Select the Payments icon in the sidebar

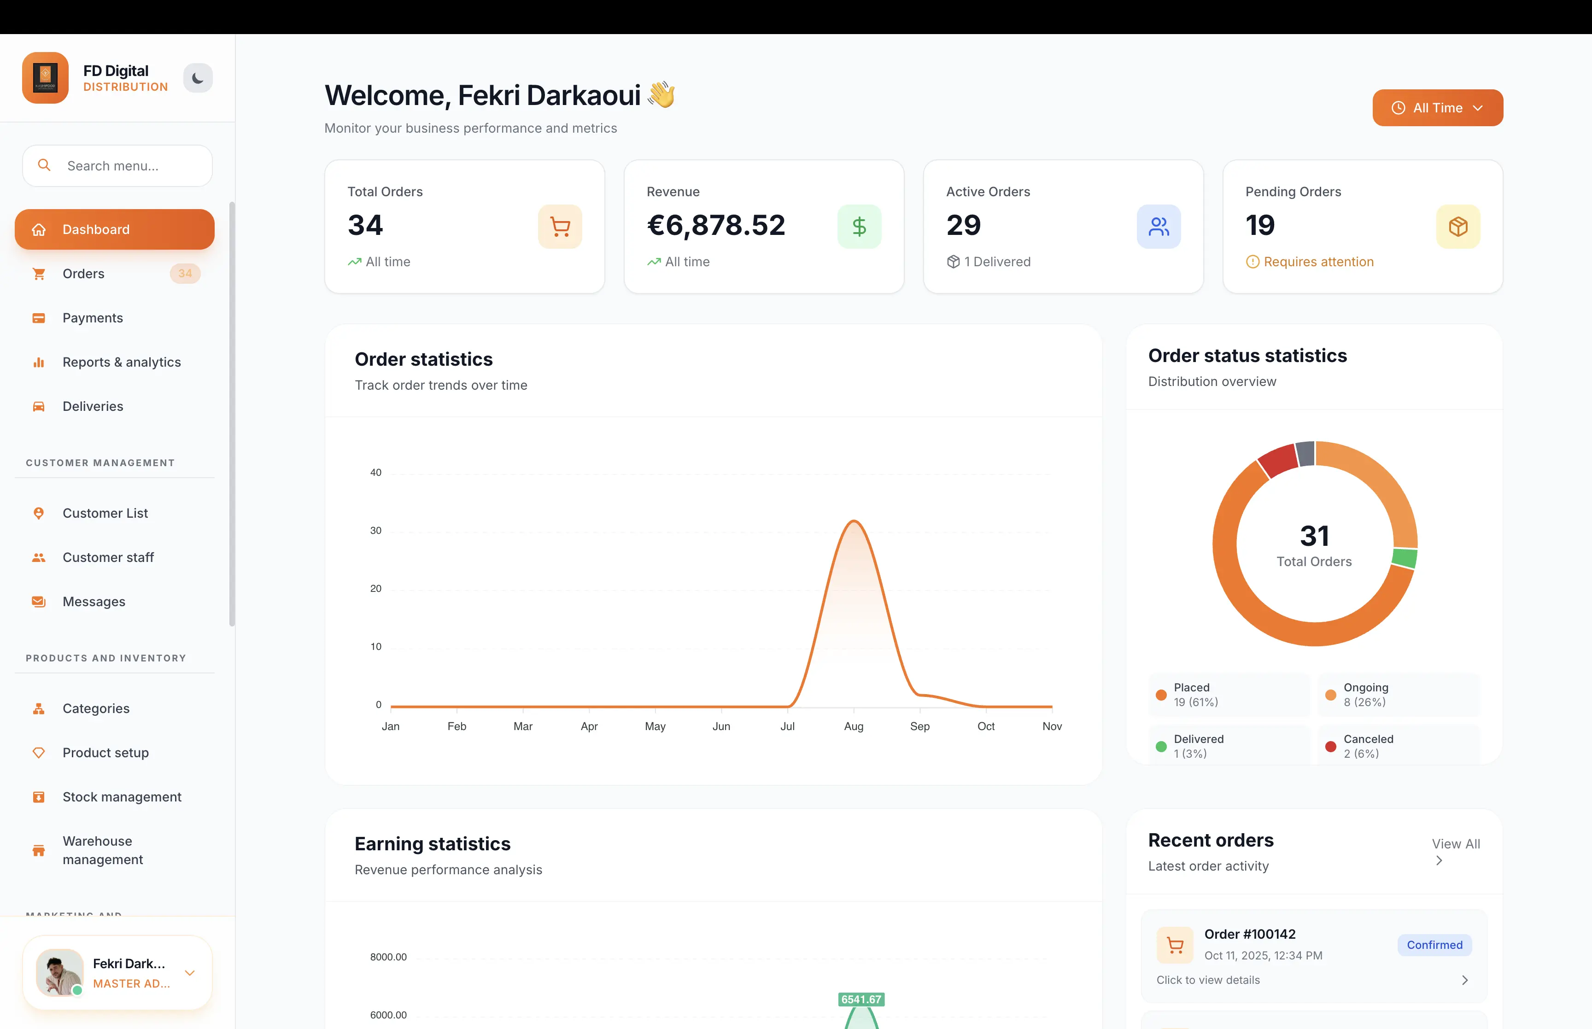39,318
